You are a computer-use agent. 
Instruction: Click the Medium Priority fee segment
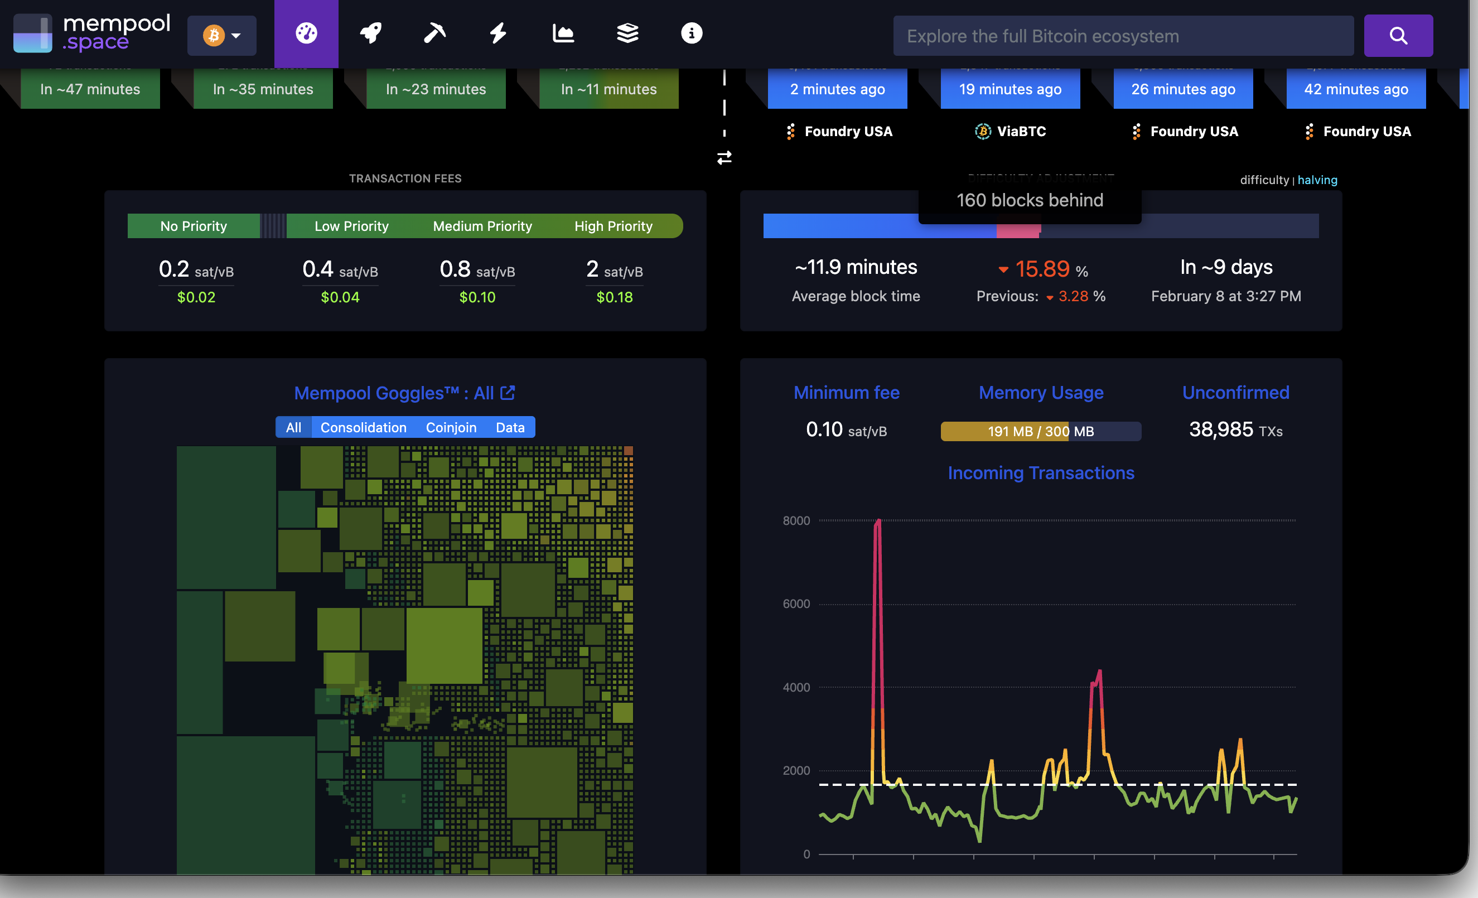coord(482,226)
